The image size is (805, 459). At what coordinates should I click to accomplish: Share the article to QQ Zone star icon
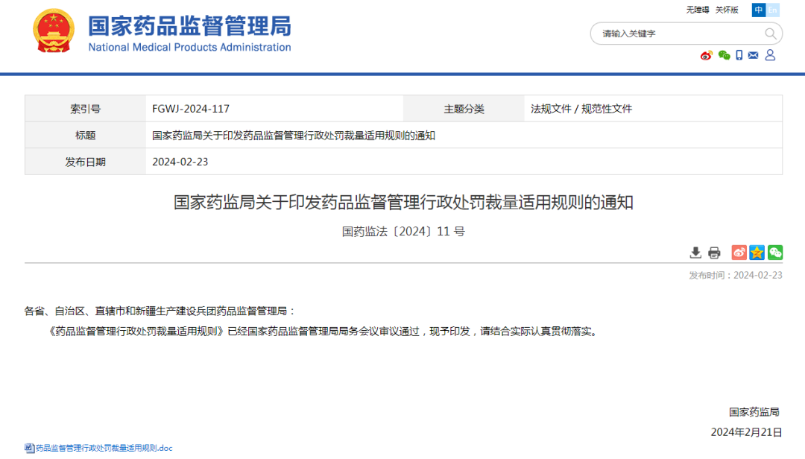tap(757, 253)
